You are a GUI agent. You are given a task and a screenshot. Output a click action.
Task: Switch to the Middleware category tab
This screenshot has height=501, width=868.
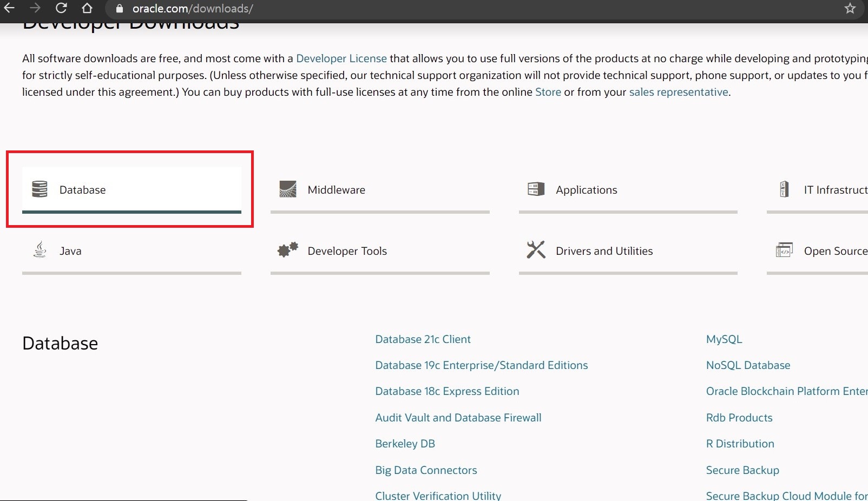tap(380, 190)
